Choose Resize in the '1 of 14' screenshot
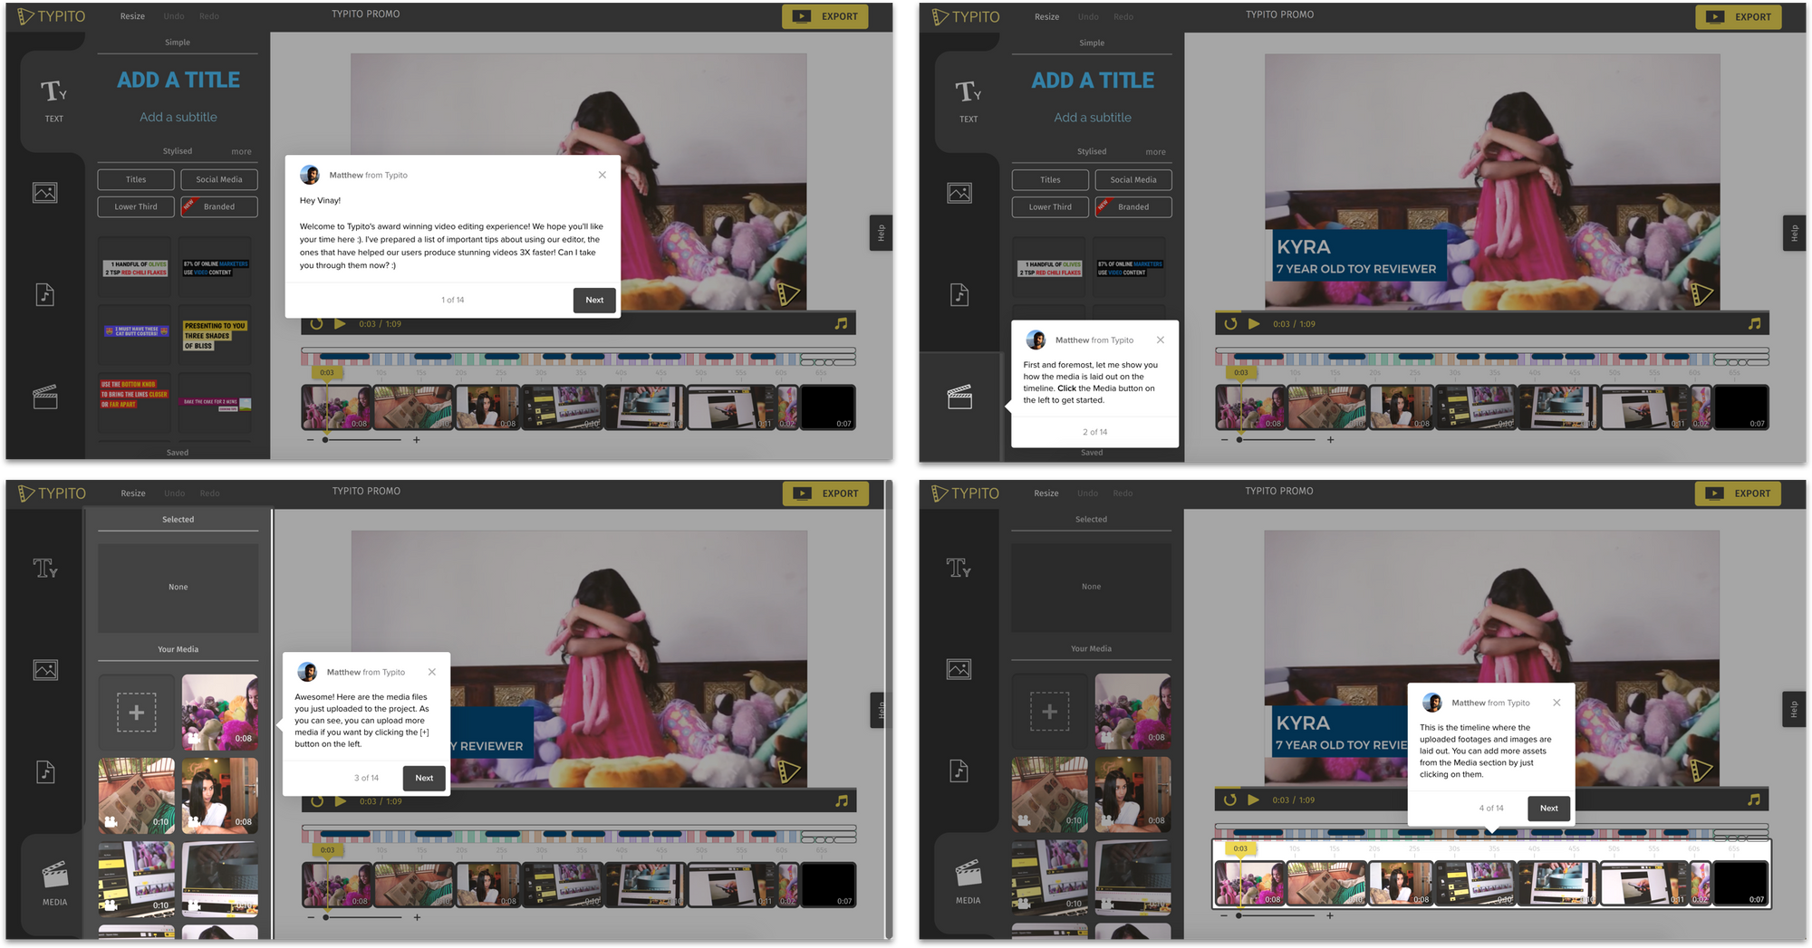The image size is (1812, 948). coord(132,16)
